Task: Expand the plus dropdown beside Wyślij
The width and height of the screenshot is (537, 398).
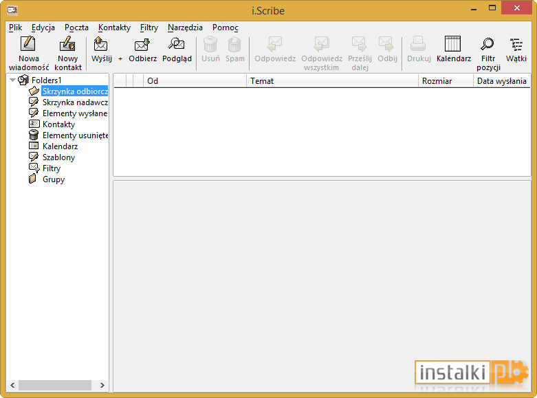Action: tap(120, 59)
